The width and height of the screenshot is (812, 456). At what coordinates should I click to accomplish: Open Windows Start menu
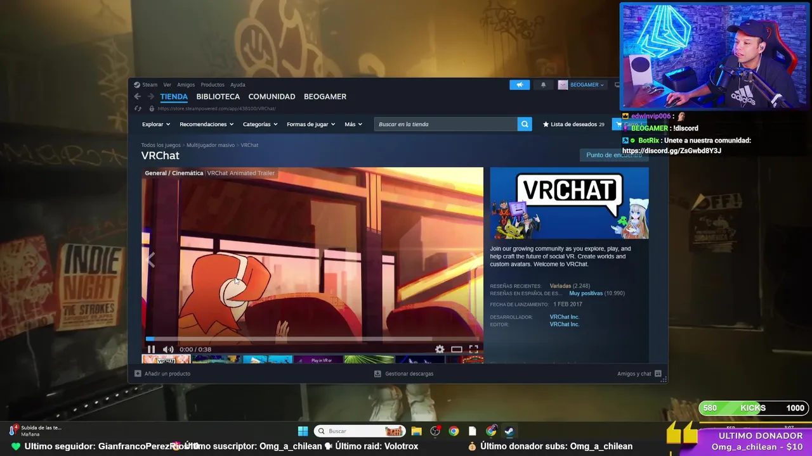(303, 431)
